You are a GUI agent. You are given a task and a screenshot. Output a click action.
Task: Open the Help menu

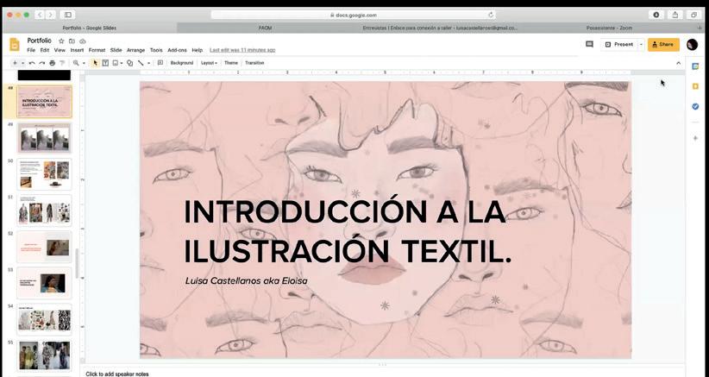coord(198,50)
